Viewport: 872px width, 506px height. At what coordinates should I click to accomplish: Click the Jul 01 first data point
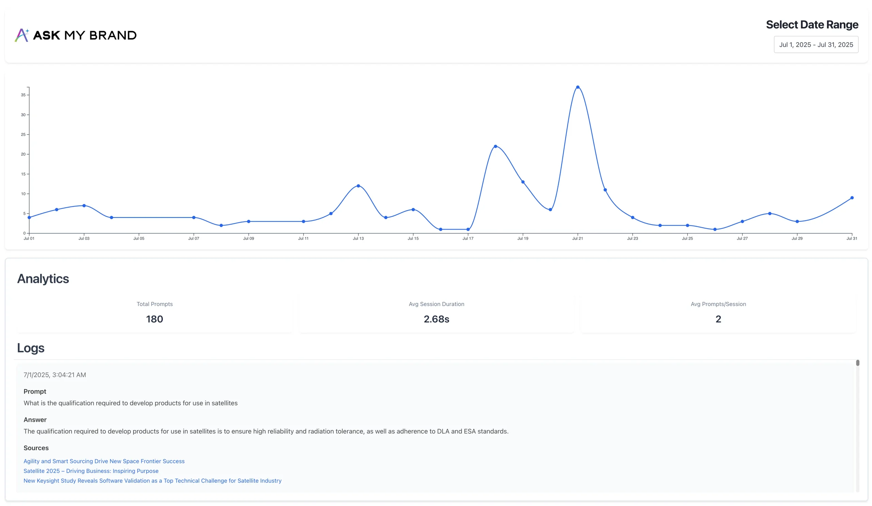coord(29,218)
